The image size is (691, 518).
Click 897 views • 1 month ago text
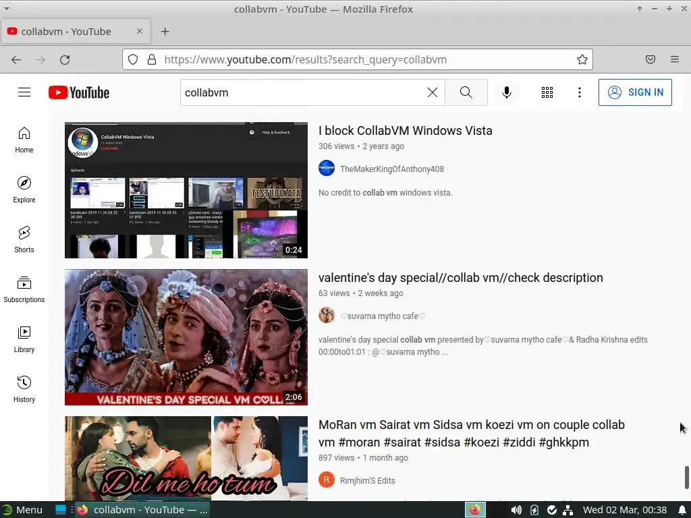point(363,458)
